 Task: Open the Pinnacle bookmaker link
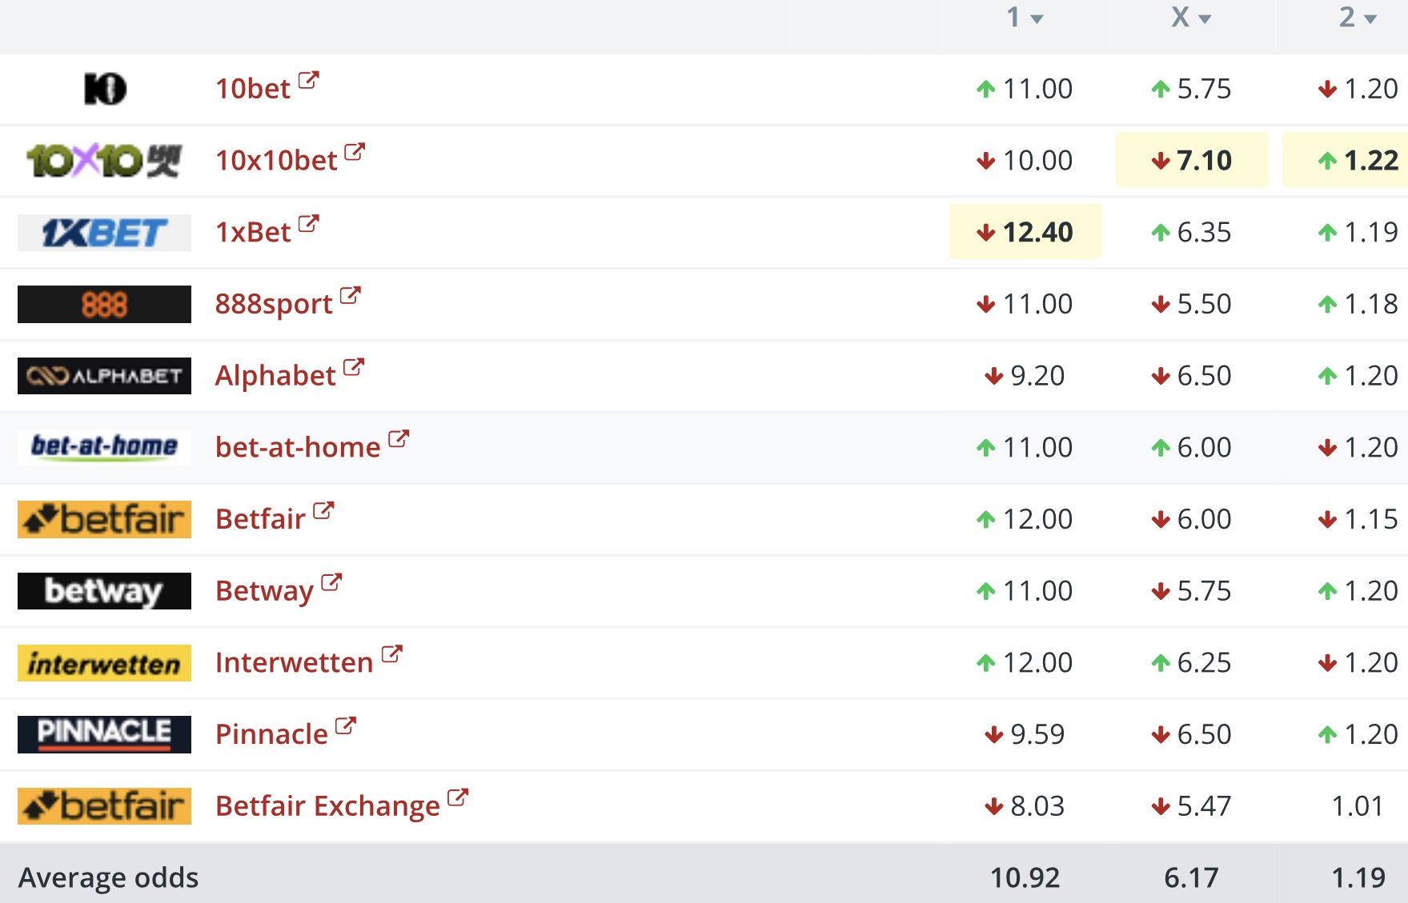coord(271,734)
